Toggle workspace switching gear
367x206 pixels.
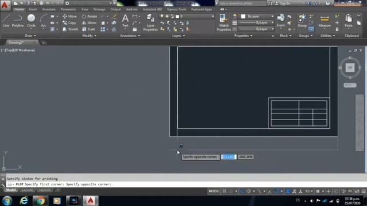318,191
